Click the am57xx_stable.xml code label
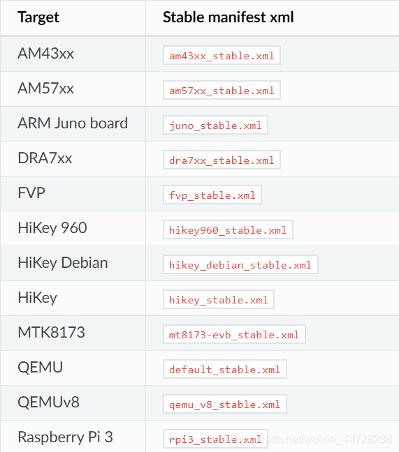 222,90
